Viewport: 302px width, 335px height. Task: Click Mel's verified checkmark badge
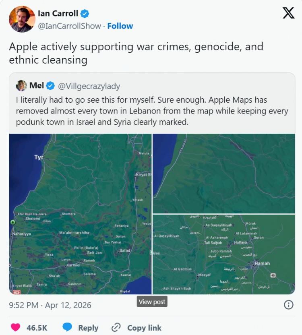click(51, 86)
